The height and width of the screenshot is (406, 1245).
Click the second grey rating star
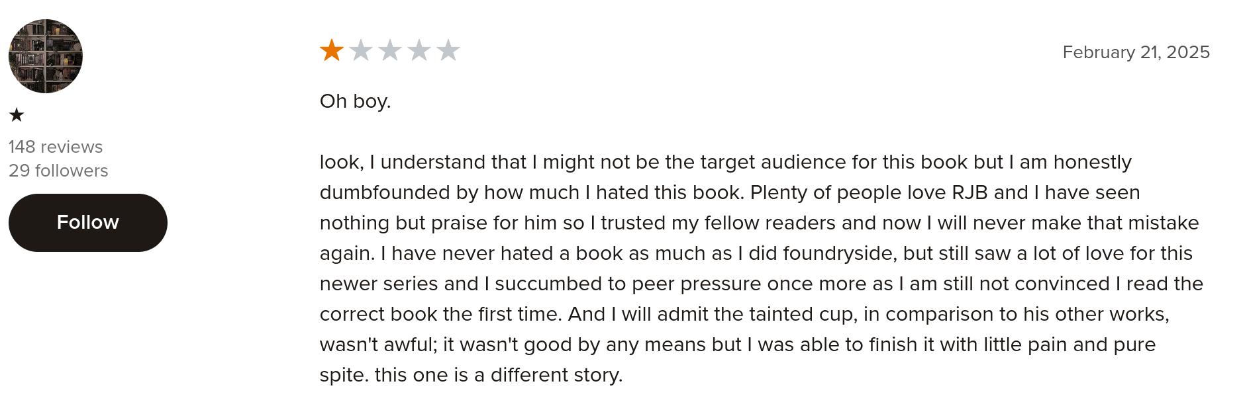coord(361,50)
